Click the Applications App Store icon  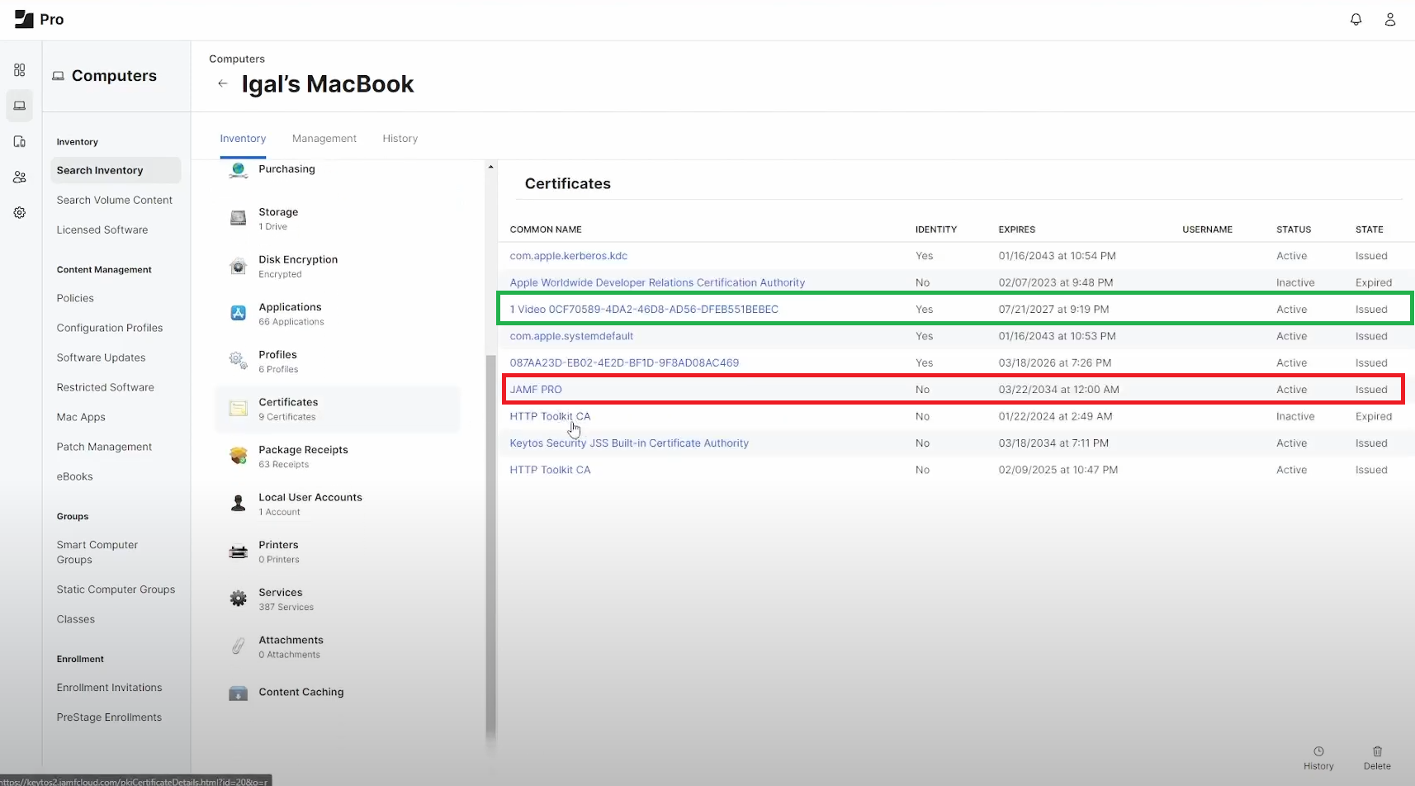point(239,313)
